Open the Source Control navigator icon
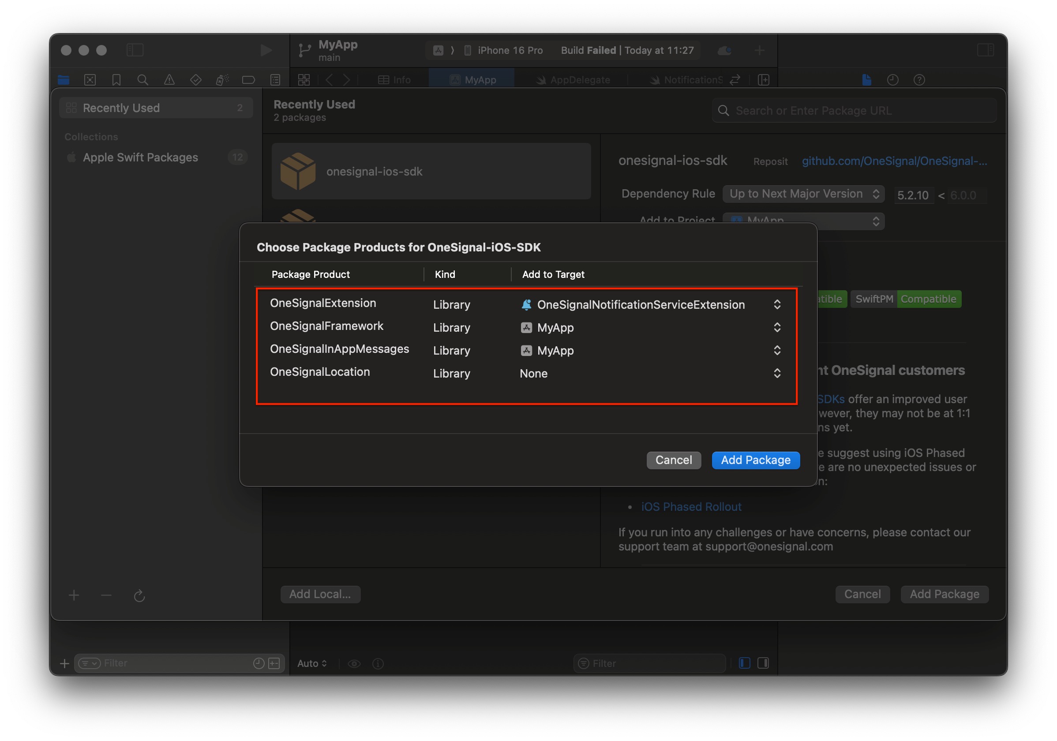Viewport: 1057px width, 741px height. (x=90, y=80)
